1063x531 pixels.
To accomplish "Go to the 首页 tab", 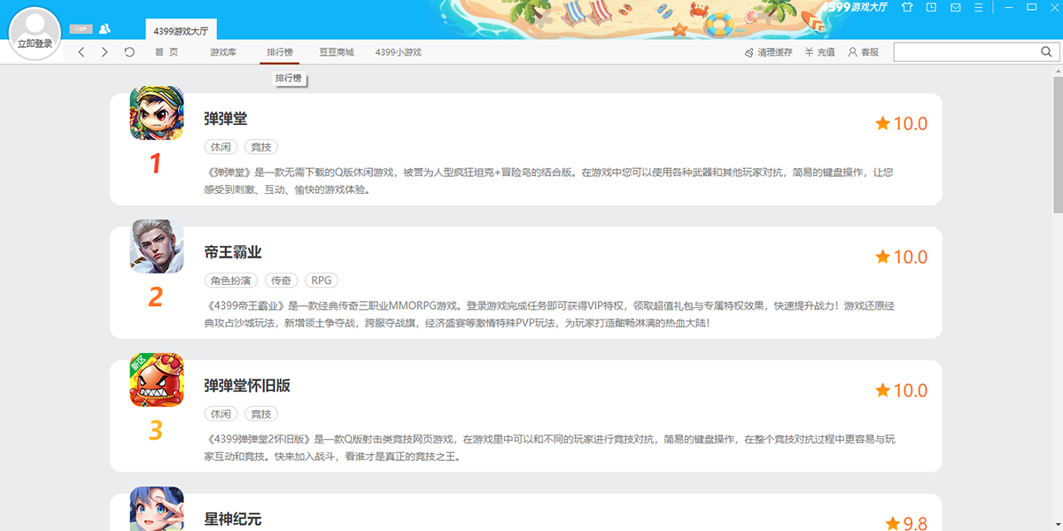I will coord(167,52).
